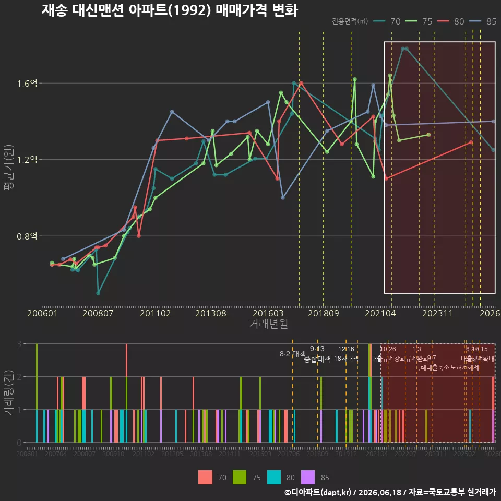Click the 8·2 대책 policy marker label
501x501 pixels.
(x=293, y=354)
